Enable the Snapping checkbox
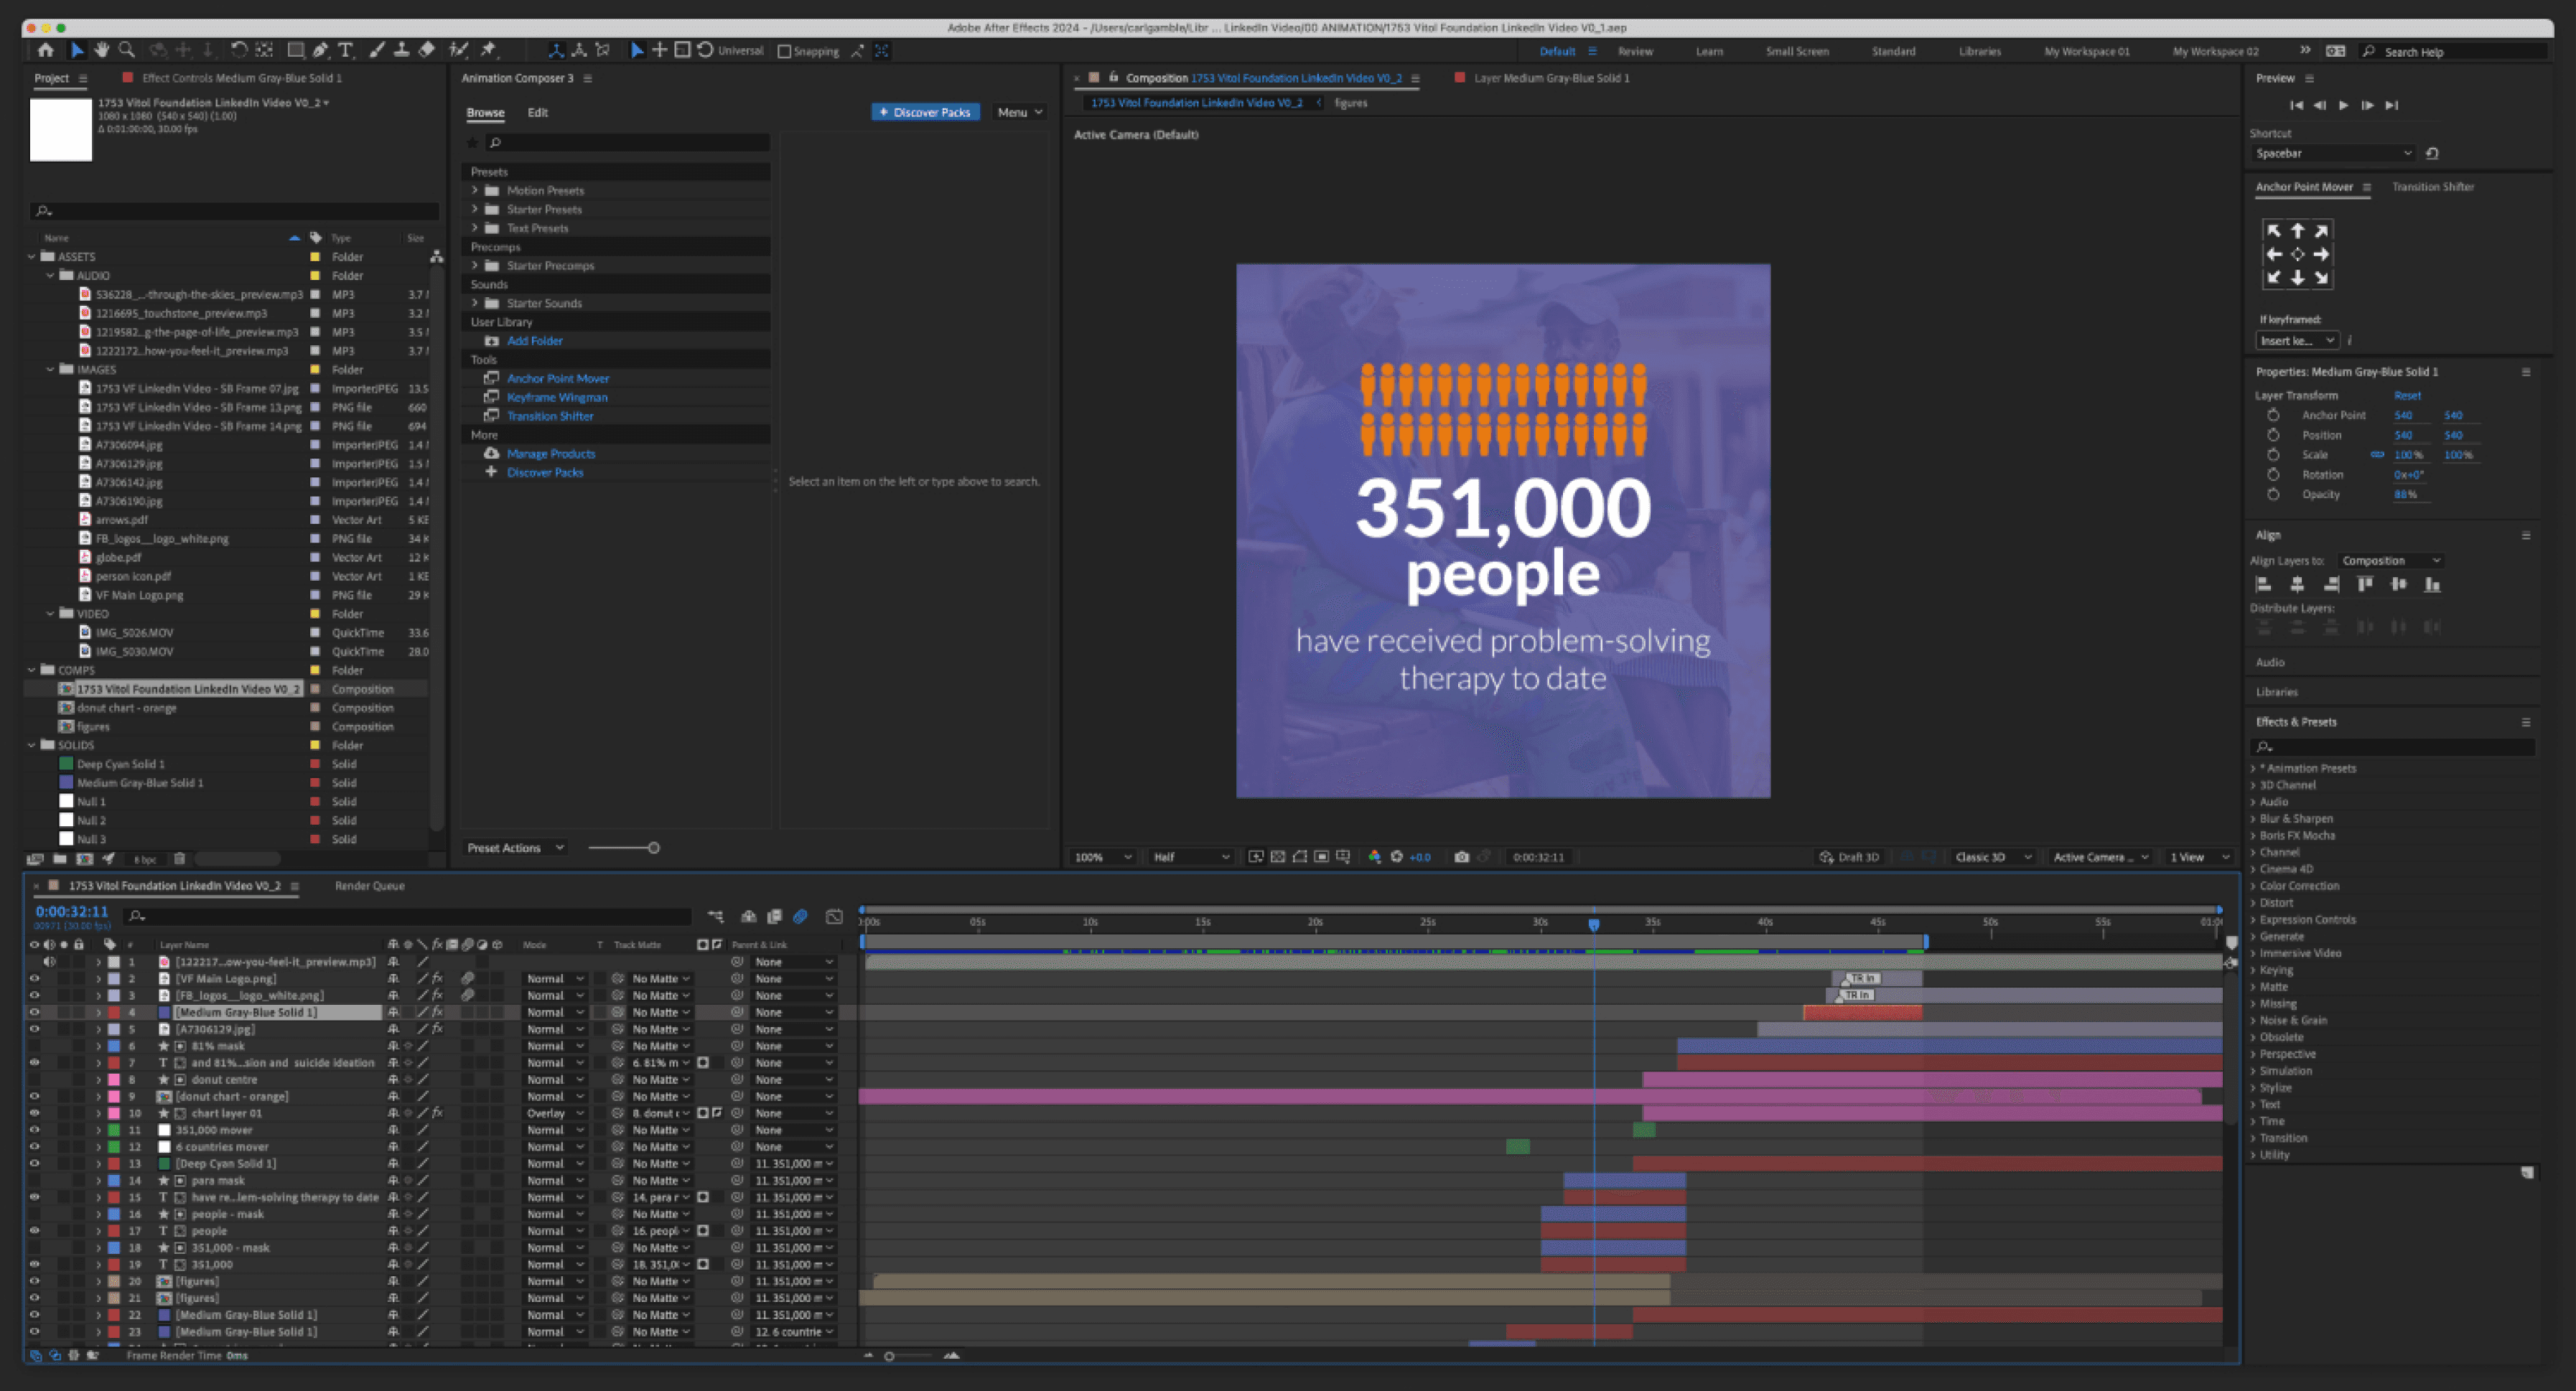Viewport: 2576px width, 1391px height. coord(783,51)
